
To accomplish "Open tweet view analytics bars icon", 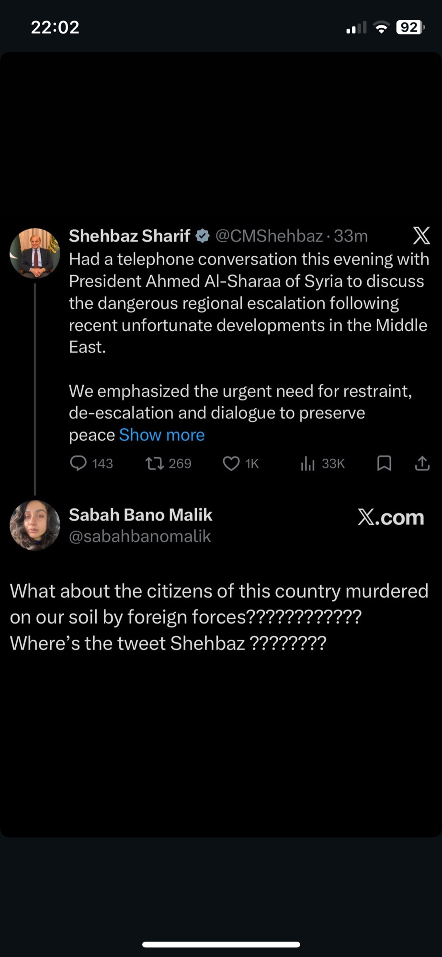I will [307, 463].
